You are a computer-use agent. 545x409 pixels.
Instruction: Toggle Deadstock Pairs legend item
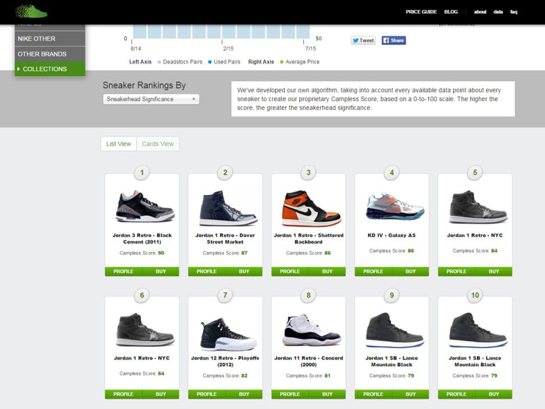coord(180,61)
